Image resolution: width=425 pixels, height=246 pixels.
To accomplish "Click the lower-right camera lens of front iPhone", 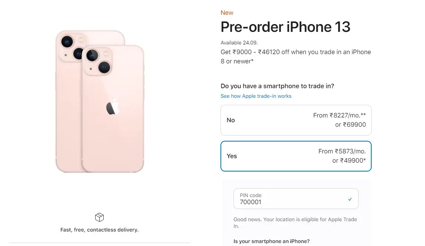I will pos(104,67).
